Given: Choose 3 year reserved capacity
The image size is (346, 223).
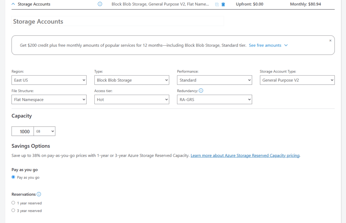Looking at the screenshot, I should coord(13,210).
